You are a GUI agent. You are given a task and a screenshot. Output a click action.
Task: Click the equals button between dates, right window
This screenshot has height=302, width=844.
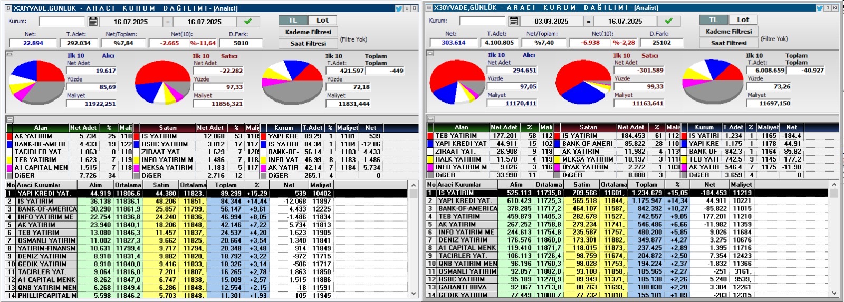589,21
